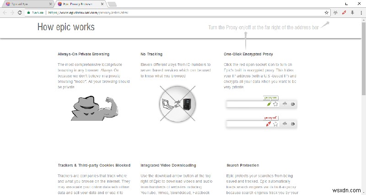Click "Trackers & Third-party Cookies Blocked" heading
Image resolution: width=366 pixels, height=195 pixels.
tap(94, 165)
